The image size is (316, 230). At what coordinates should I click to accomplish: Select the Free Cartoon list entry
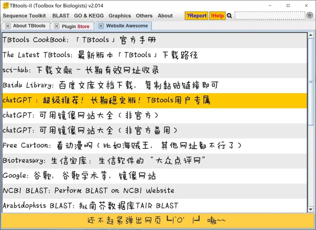(x=154, y=146)
